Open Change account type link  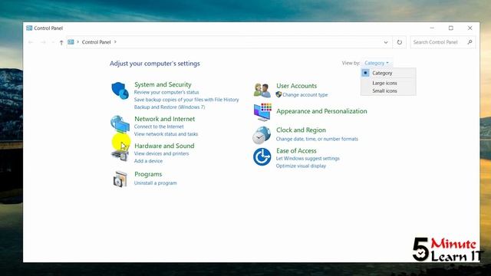(305, 95)
